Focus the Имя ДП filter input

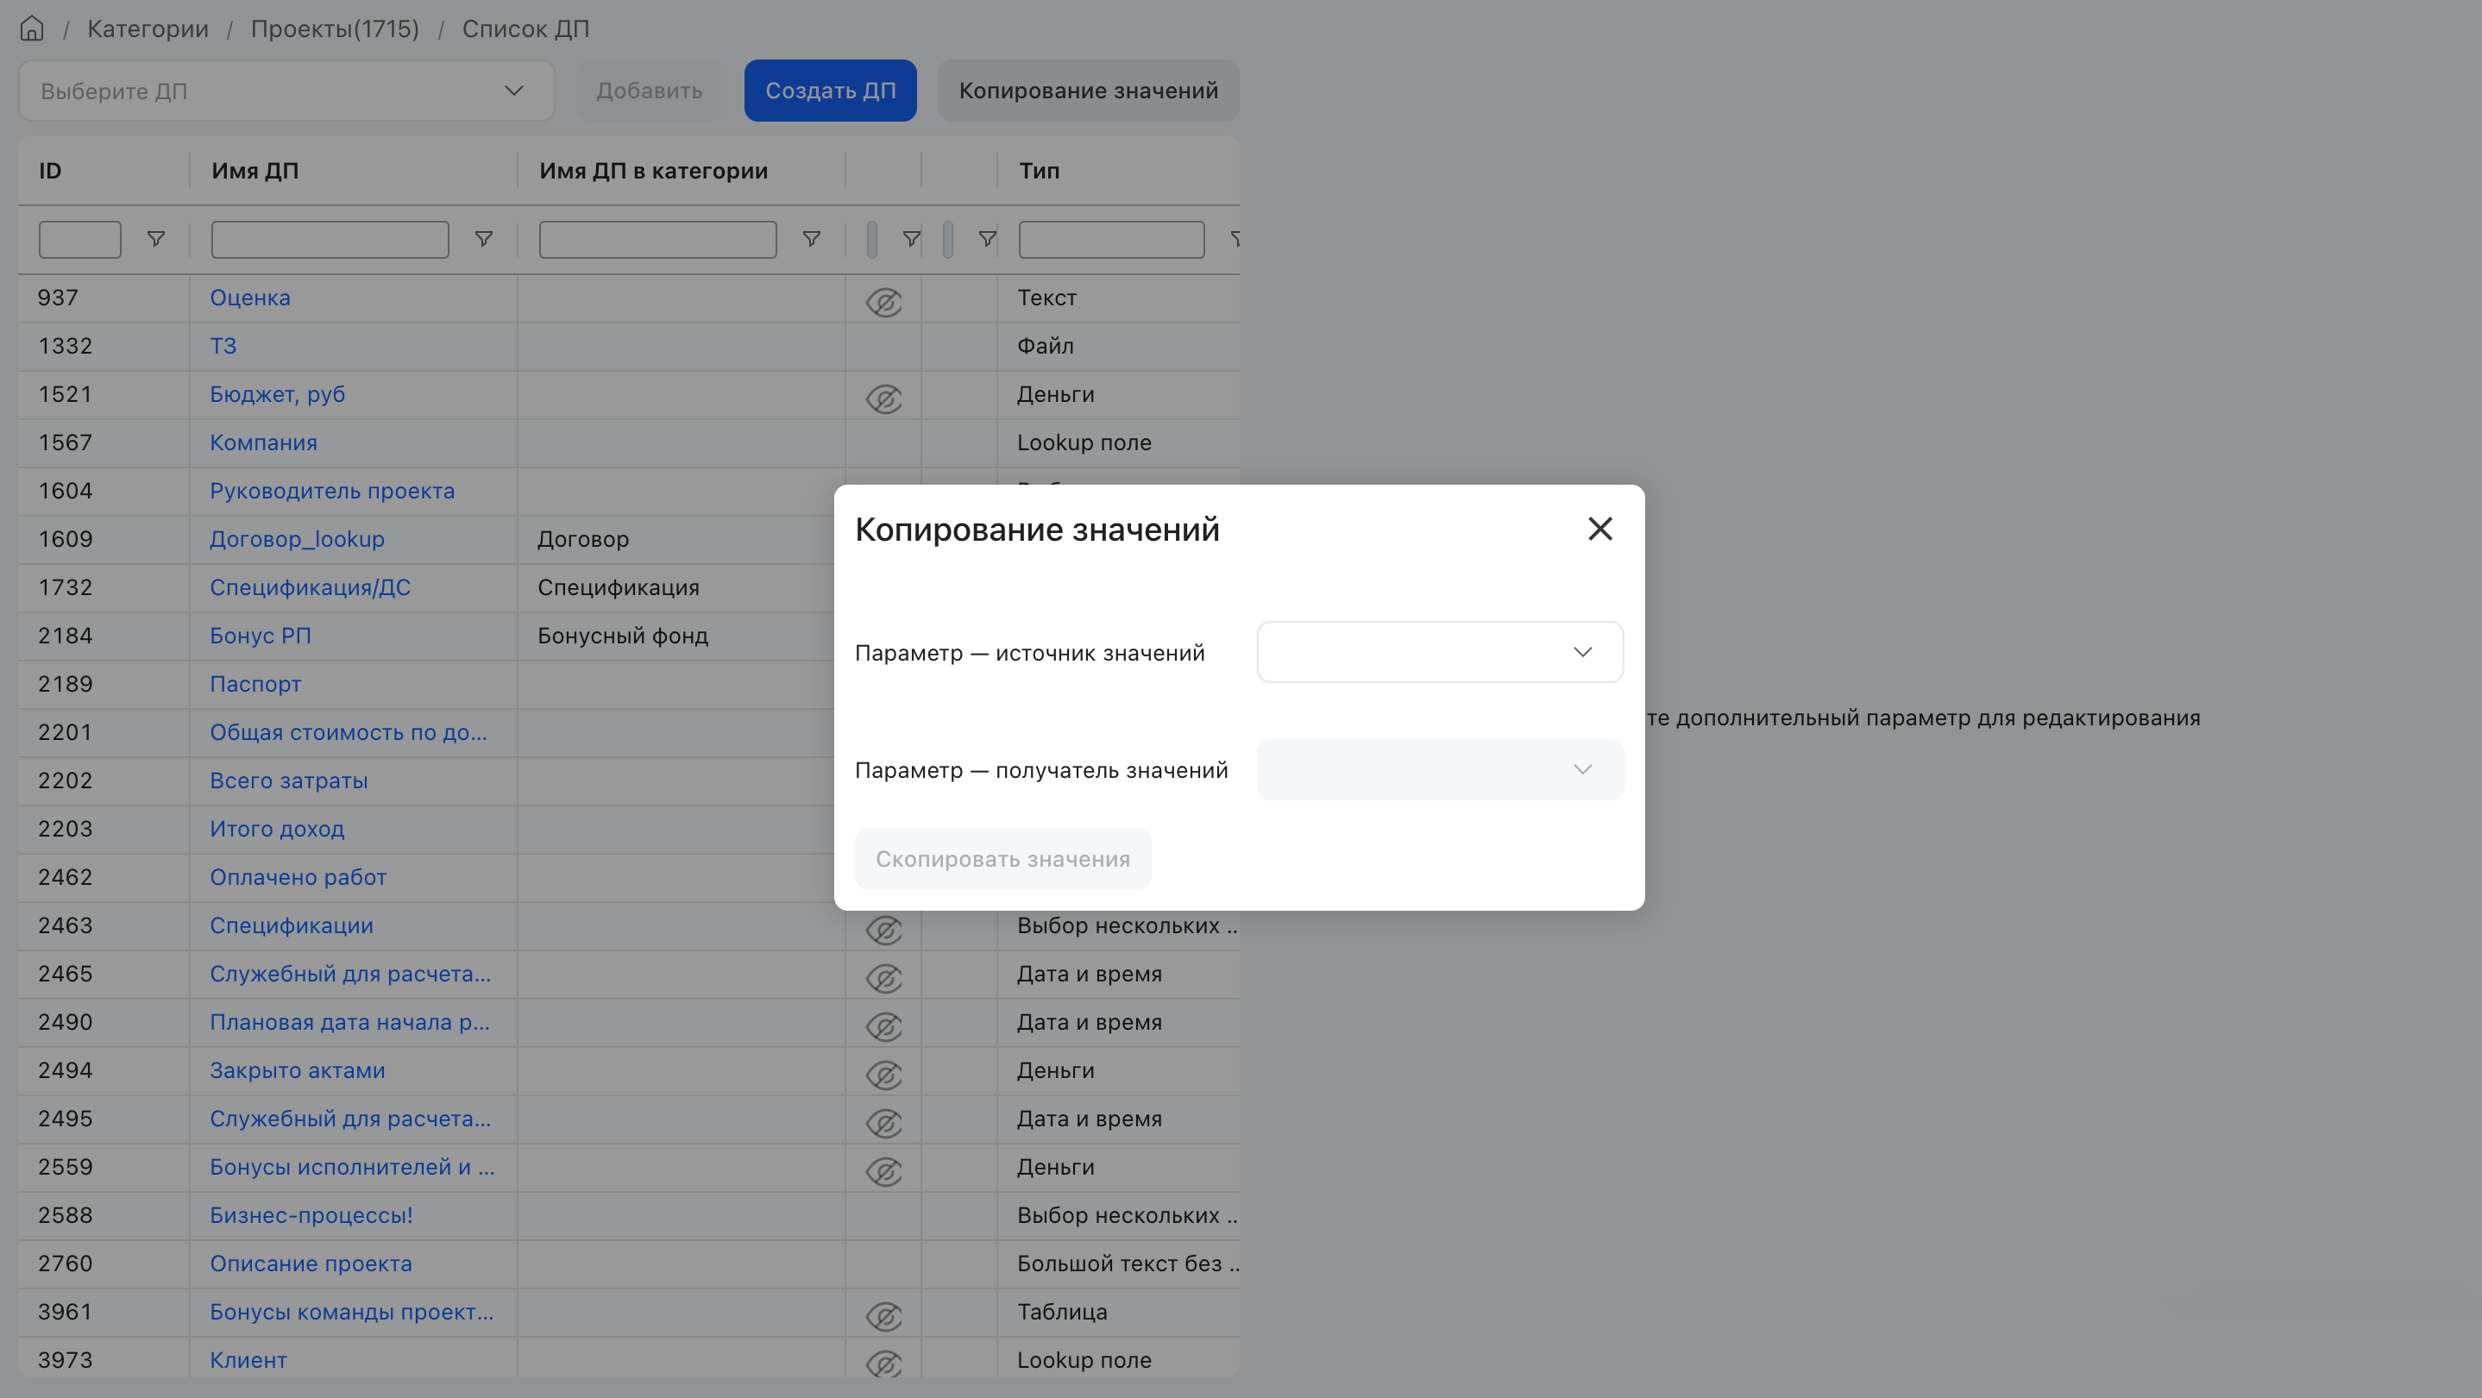pos(330,239)
